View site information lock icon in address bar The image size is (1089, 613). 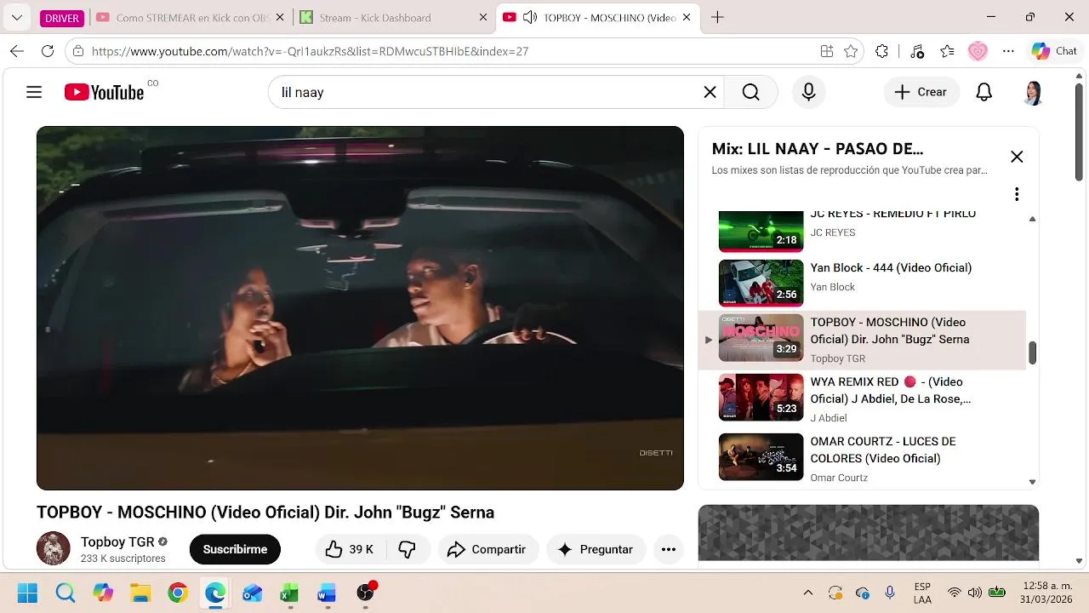tap(78, 51)
